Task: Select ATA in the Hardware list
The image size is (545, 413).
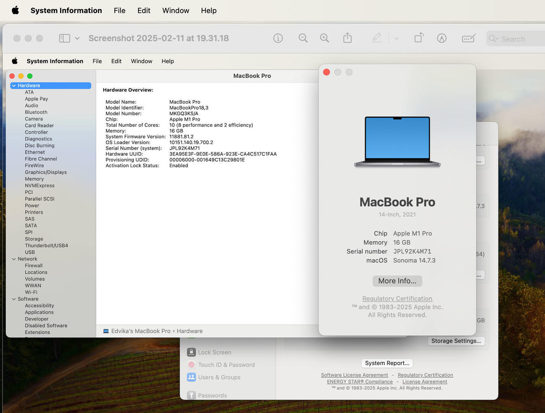Action: 29,92
